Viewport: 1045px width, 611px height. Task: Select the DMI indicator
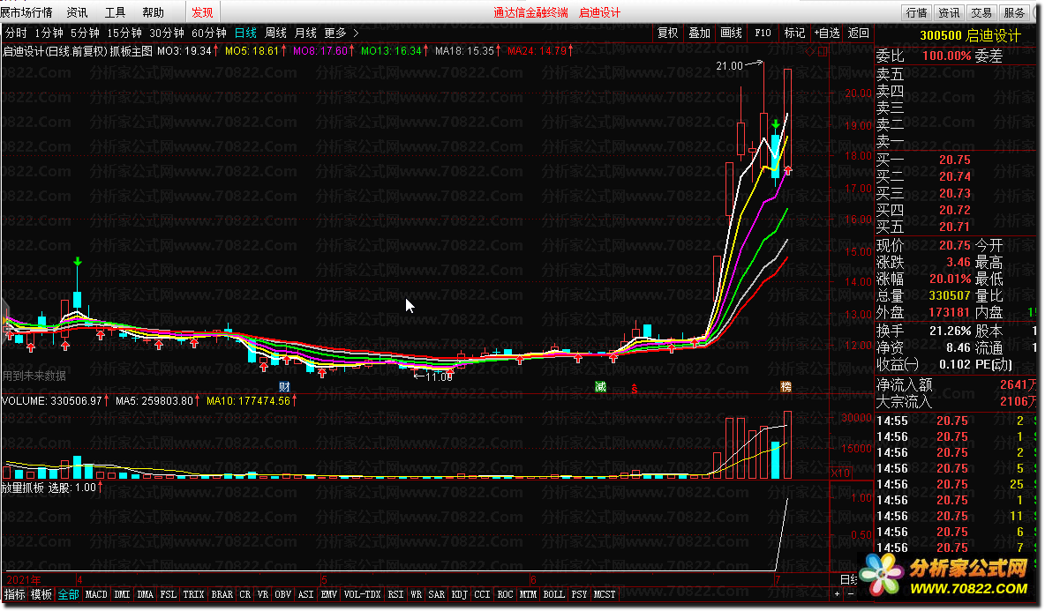[122, 594]
